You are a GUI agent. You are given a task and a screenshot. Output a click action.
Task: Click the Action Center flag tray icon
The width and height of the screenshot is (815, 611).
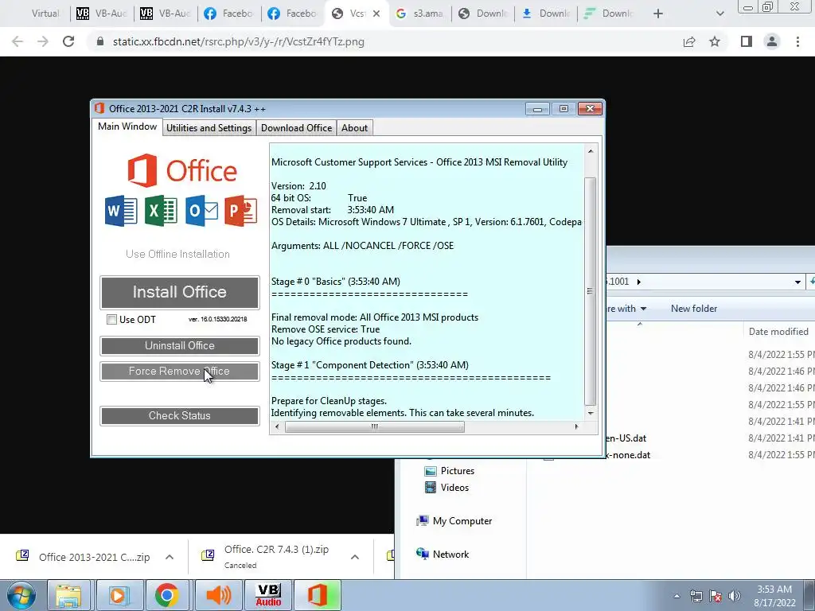716,596
